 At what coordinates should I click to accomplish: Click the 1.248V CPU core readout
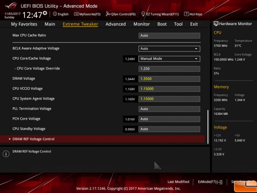click(130, 59)
